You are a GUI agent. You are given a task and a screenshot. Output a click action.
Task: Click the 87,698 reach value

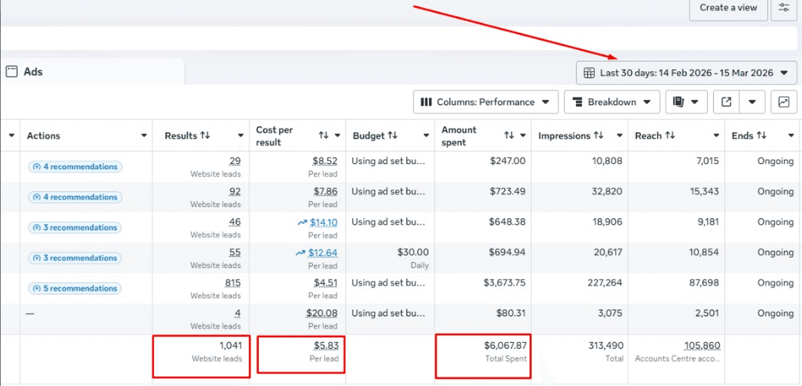coord(704,283)
